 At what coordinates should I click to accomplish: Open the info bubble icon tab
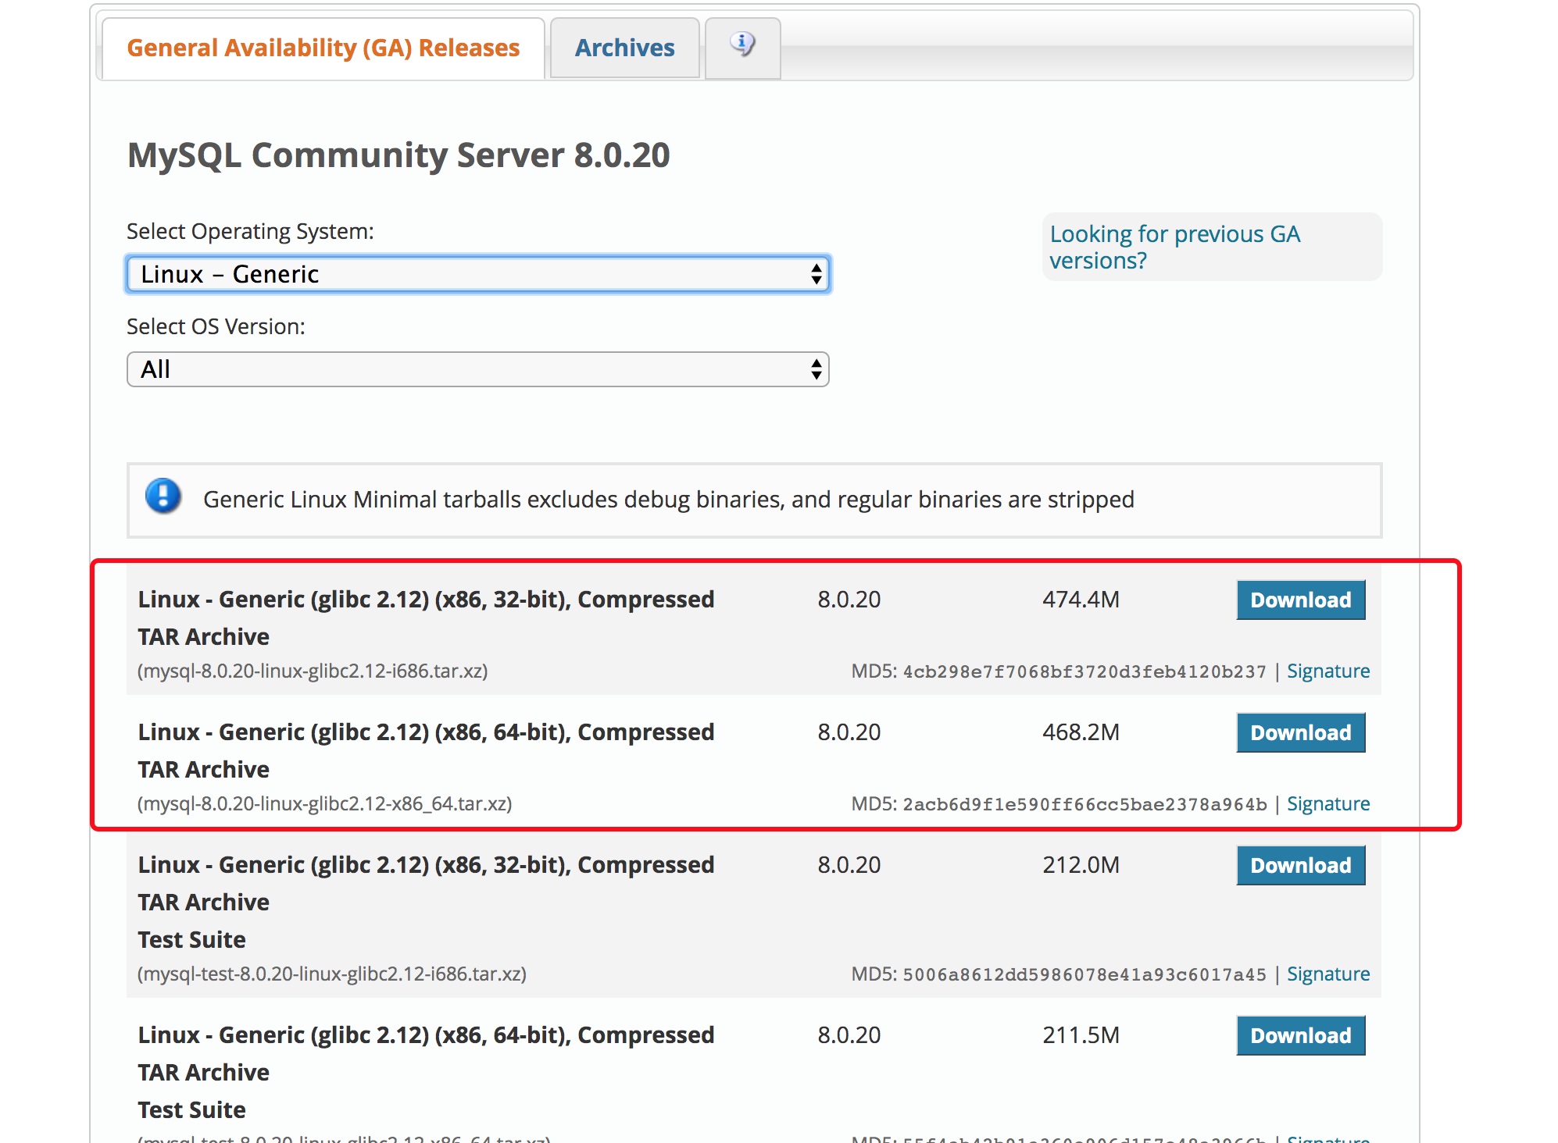(x=742, y=48)
